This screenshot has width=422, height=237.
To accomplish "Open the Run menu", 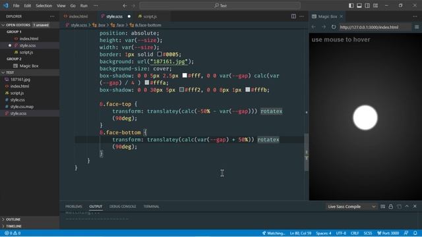I will [x=84, y=6].
